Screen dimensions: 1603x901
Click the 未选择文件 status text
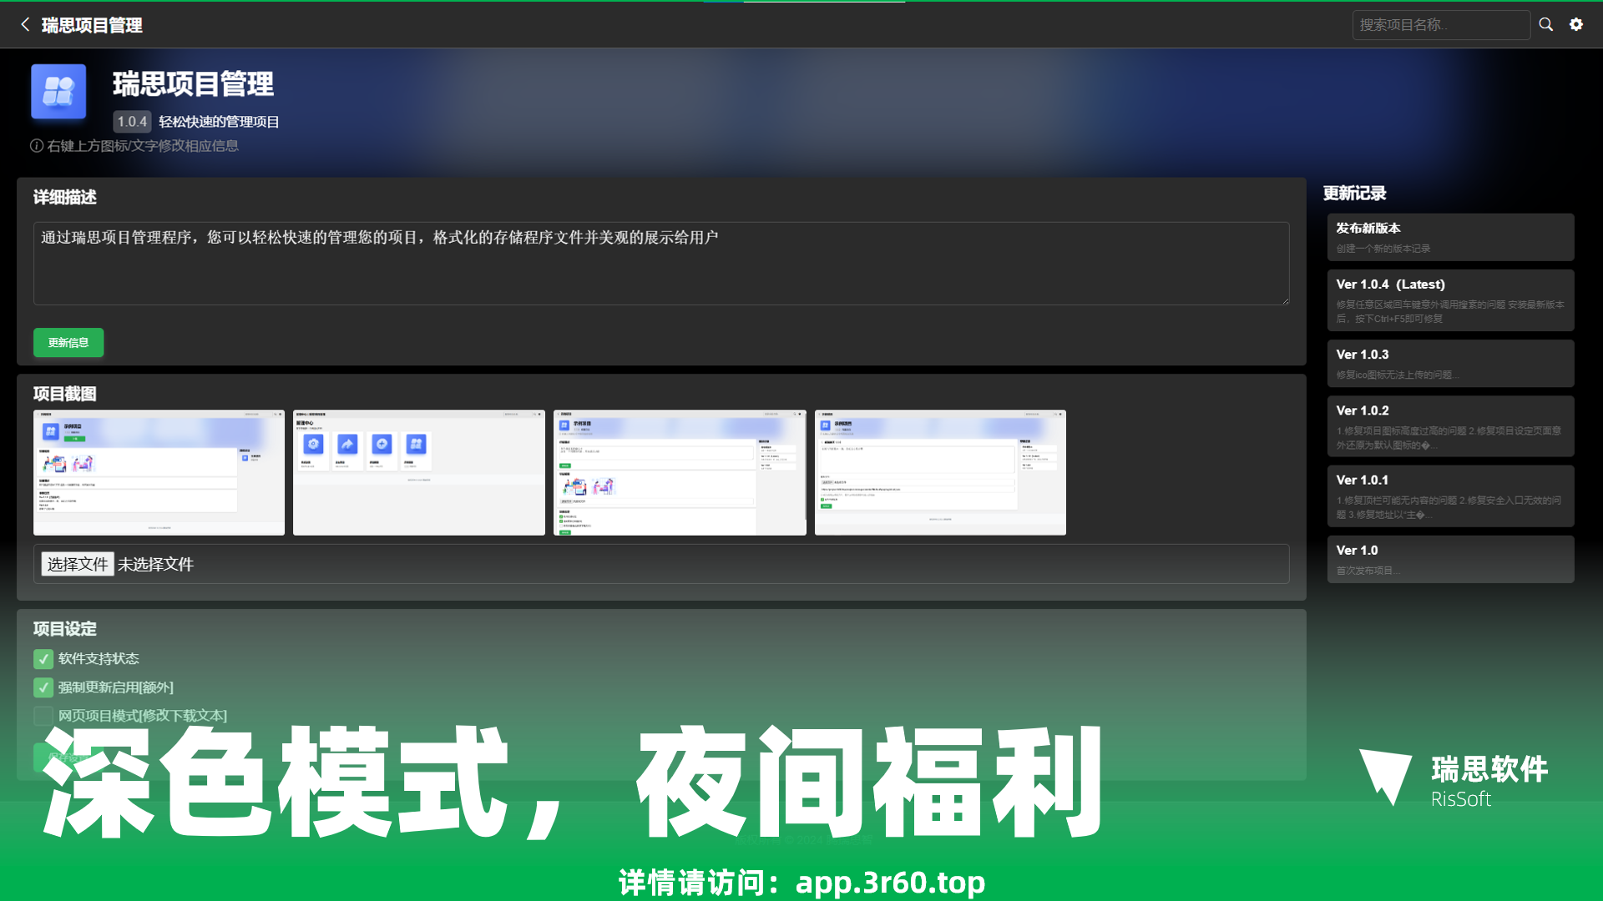point(155,565)
